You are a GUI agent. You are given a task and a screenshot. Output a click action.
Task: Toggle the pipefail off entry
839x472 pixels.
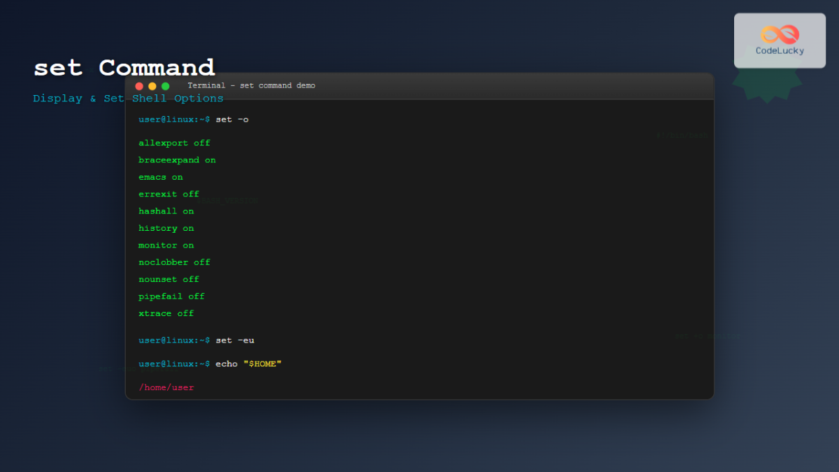pyautogui.click(x=171, y=296)
